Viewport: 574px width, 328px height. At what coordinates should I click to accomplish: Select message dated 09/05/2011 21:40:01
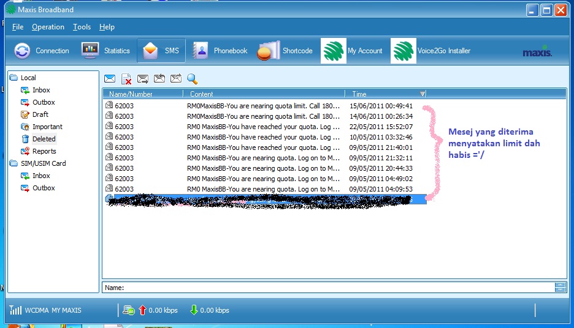tap(266, 147)
